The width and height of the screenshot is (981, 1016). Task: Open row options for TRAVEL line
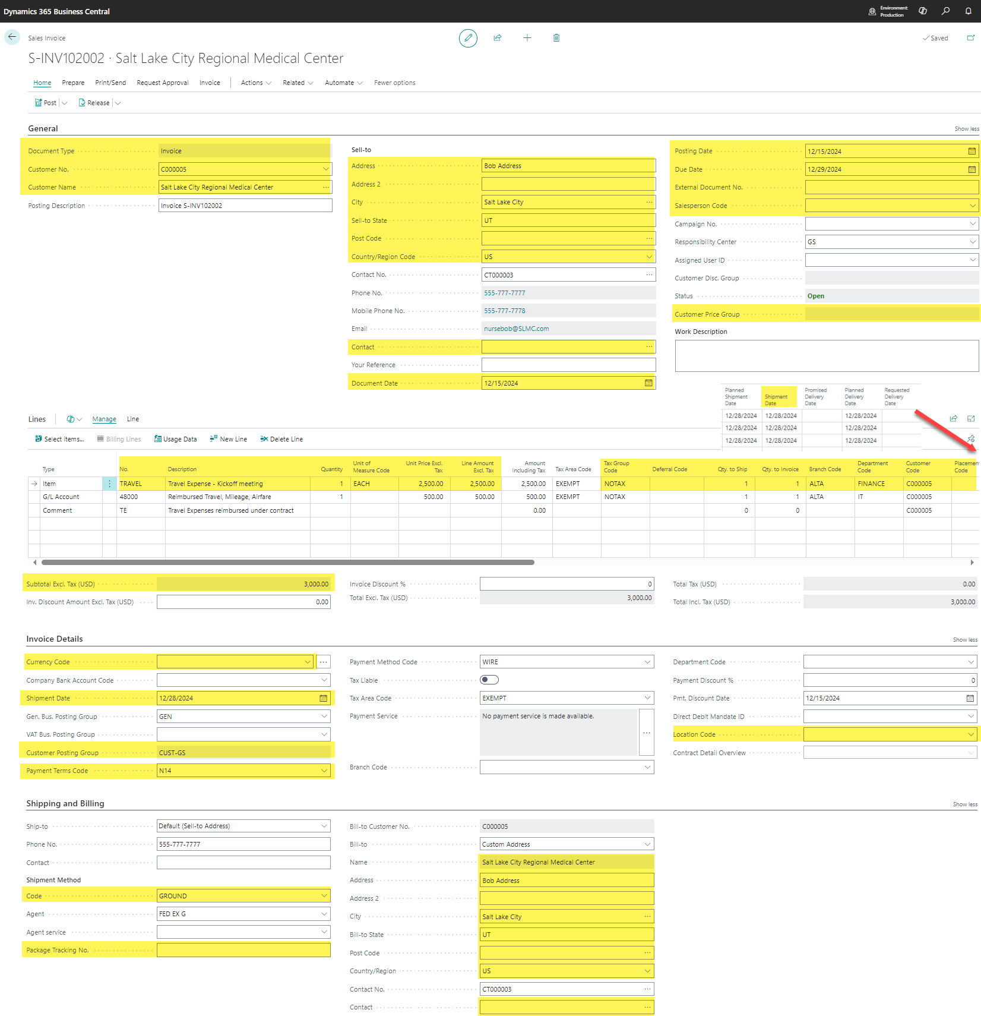109,484
